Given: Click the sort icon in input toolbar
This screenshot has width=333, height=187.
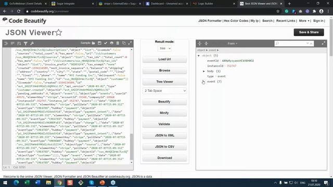Looking at the screenshot, I should pos(19,43).
